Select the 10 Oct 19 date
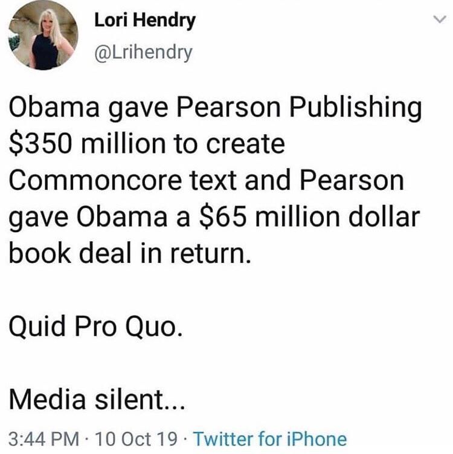The height and width of the screenshot is (454, 453). [136, 439]
